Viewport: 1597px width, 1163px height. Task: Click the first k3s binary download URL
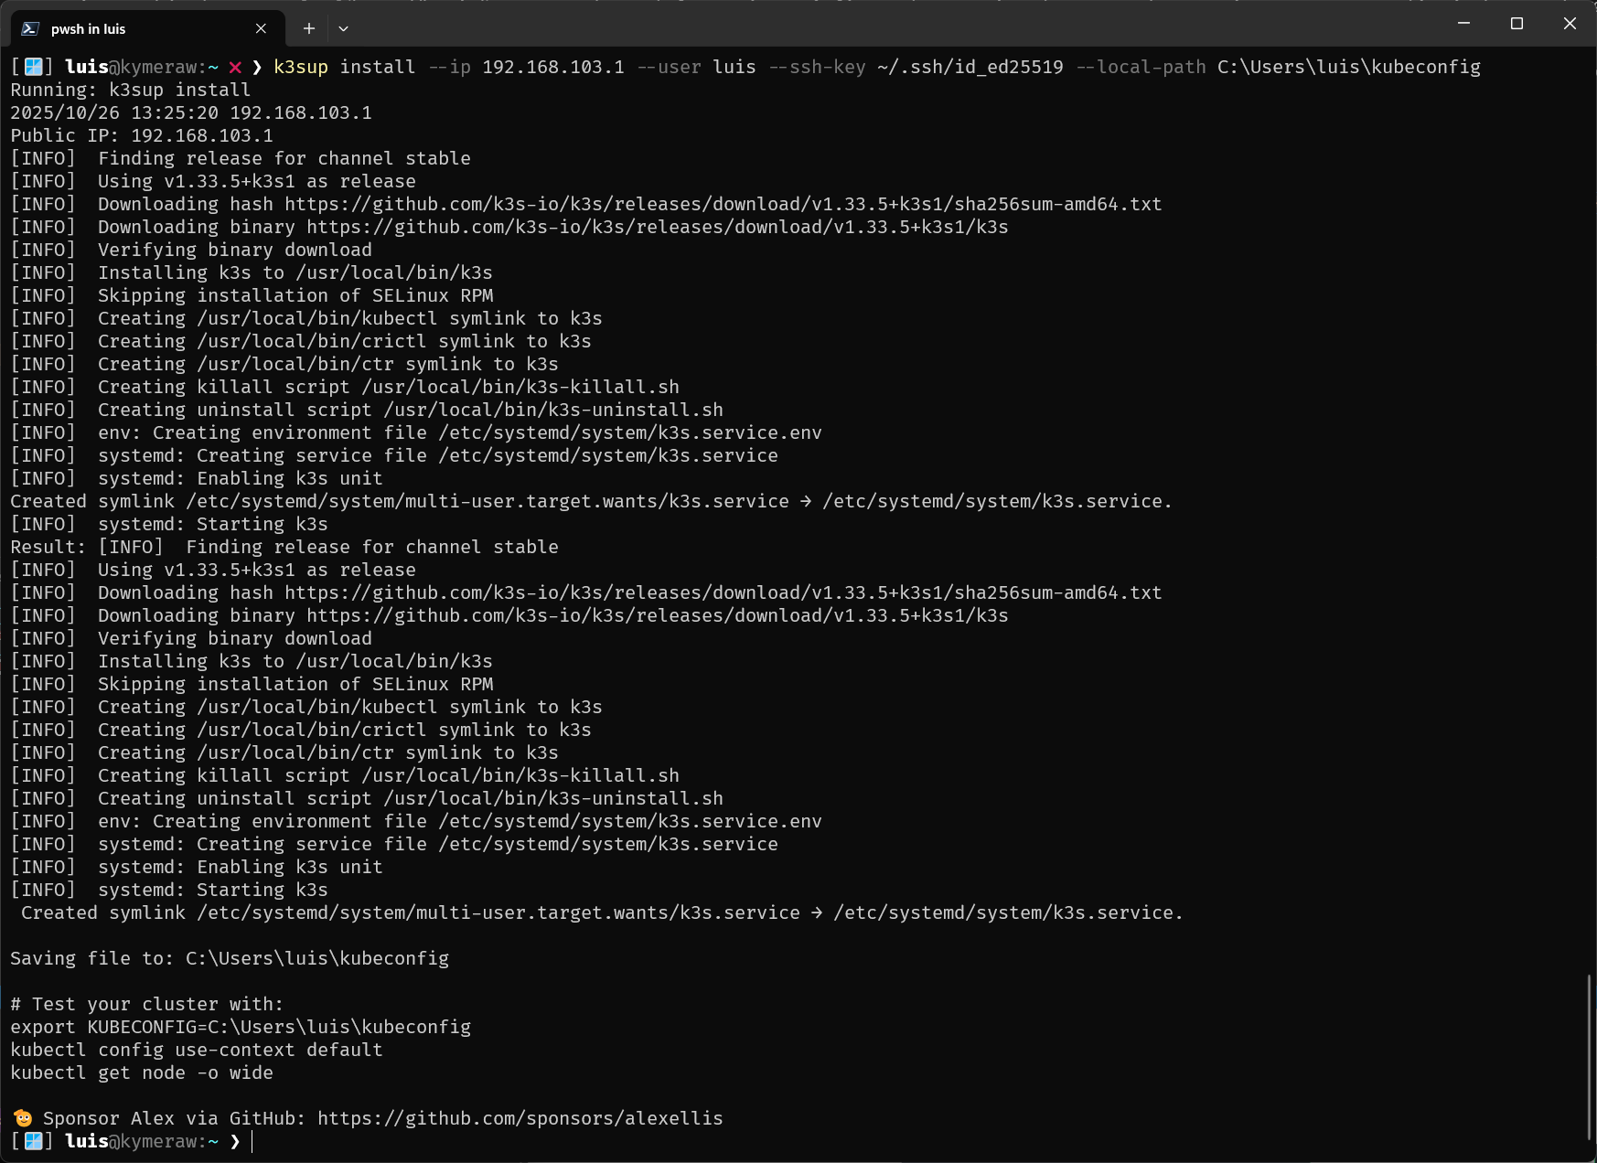(x=657, y=227)
